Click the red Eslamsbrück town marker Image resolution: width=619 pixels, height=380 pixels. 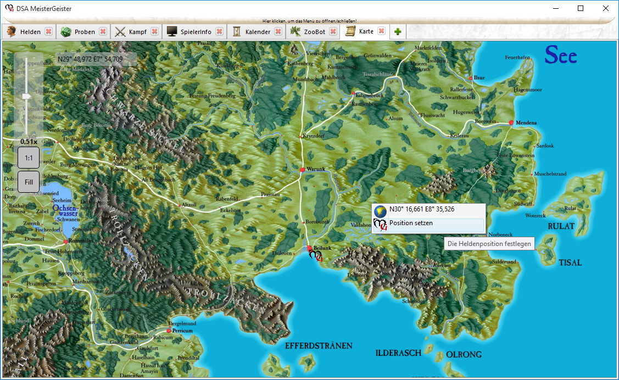pos(353,93)
